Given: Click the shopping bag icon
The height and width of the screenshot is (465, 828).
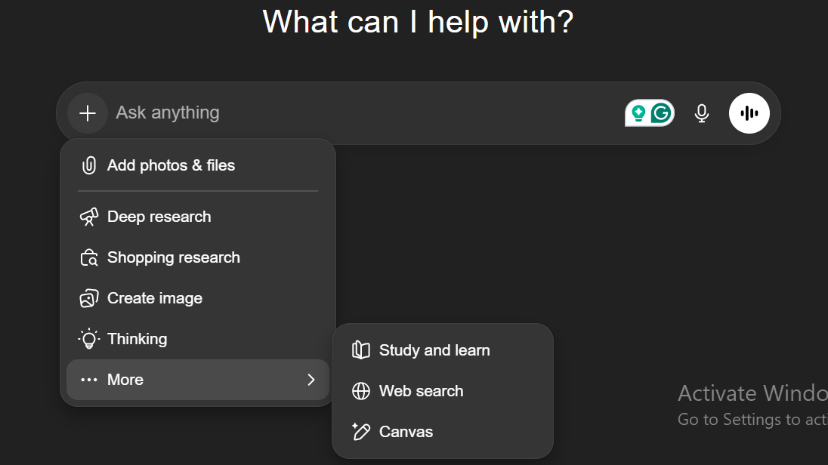Looking at the screenshot, I should point(89,257).
